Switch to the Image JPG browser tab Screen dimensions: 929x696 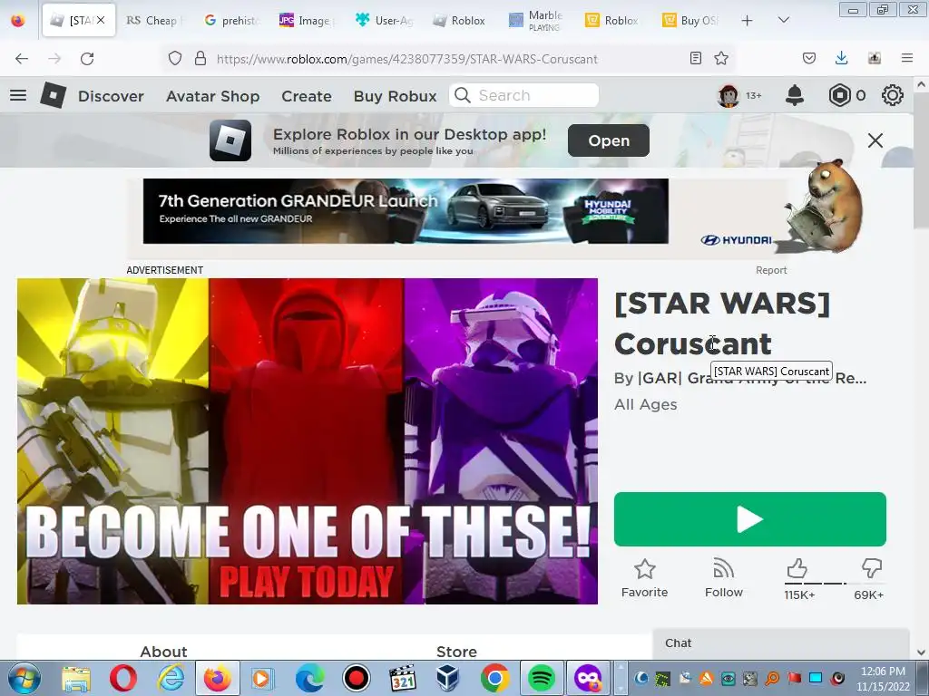[308, 20]
